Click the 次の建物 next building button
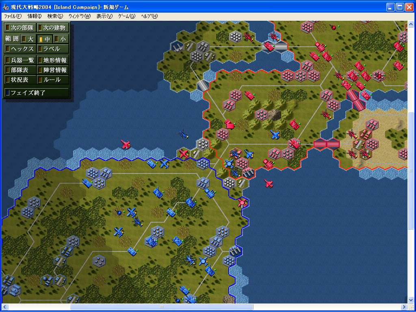The image size is (416, 312). [53, 28]
